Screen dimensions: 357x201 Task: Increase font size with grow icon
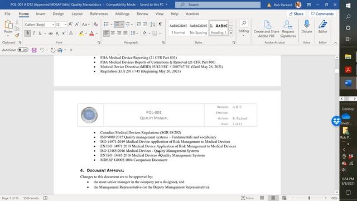pyautogui.click(x=71, y=25)
